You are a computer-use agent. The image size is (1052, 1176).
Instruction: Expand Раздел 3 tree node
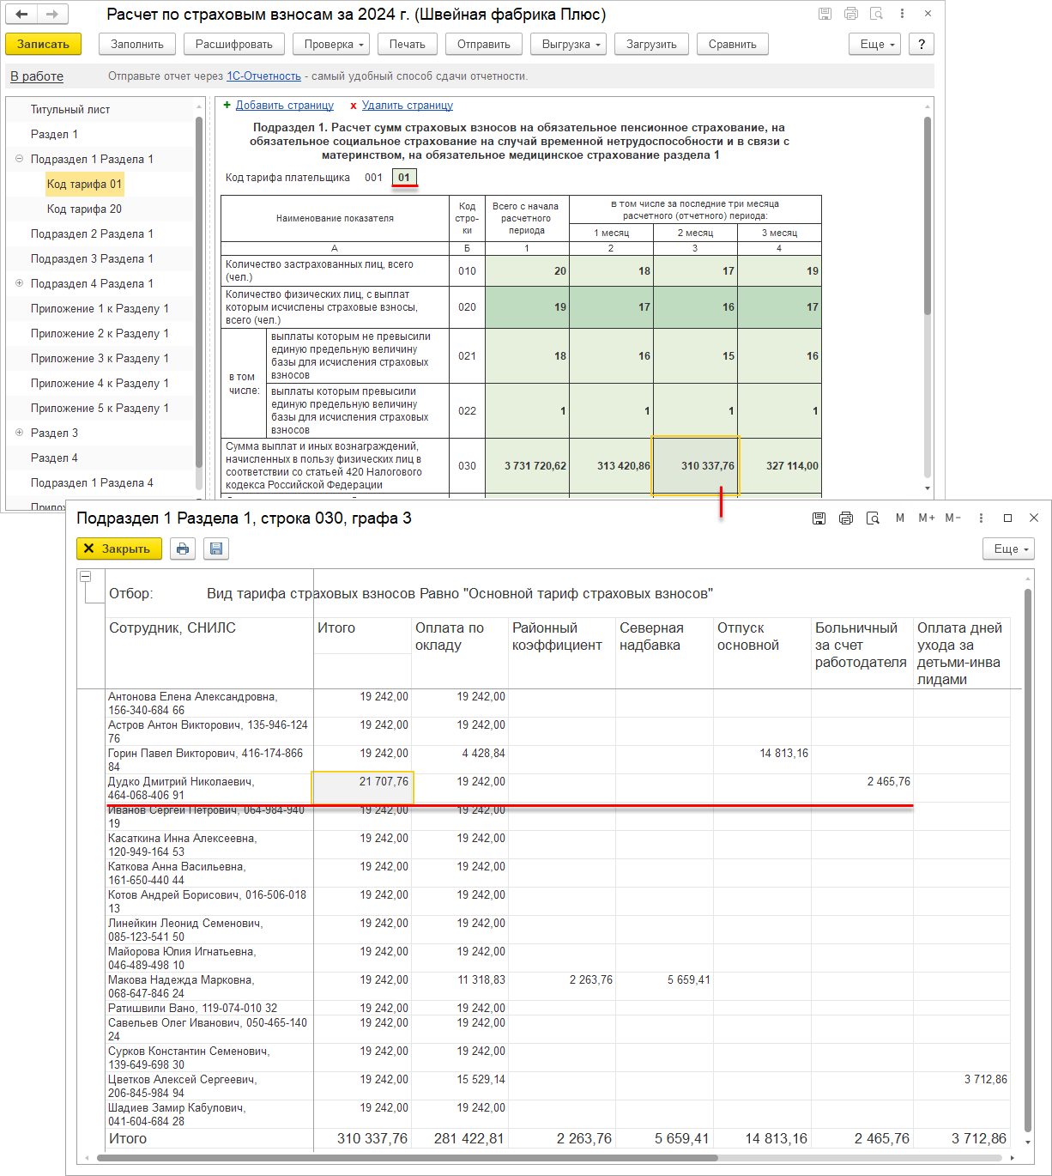point(19,433)
